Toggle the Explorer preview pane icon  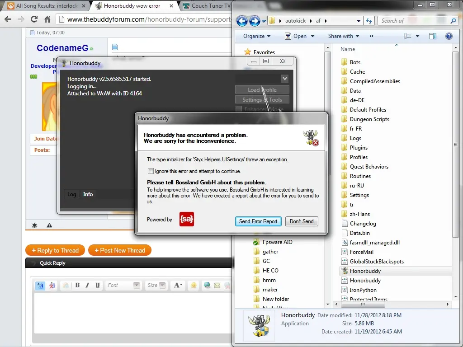click(433, 36)
